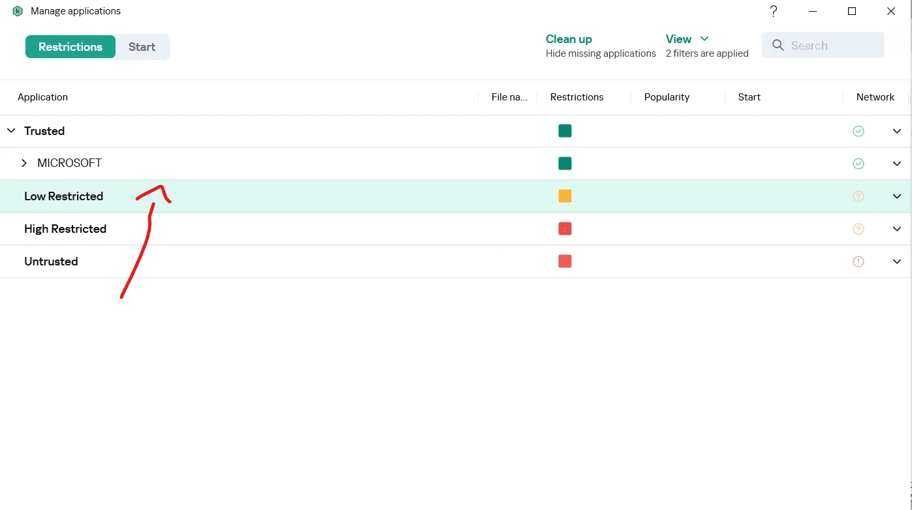Image resolution: width=912 pixels, height=510 pixels.
Task: Click the Low Restricted network question icon
Action: pyautogui.click(x=858, y=196)
